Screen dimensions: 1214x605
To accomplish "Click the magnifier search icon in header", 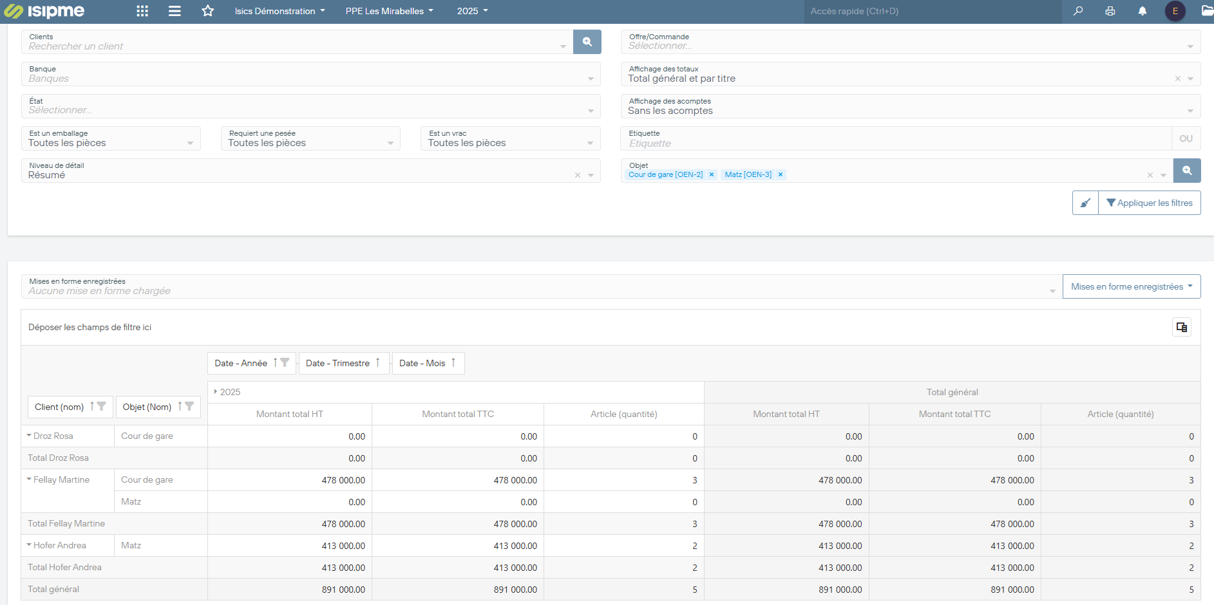I will pyautogui.click(x=1078, y=11).
